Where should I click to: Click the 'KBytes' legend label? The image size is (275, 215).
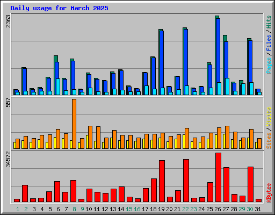(x=269, y=193)
